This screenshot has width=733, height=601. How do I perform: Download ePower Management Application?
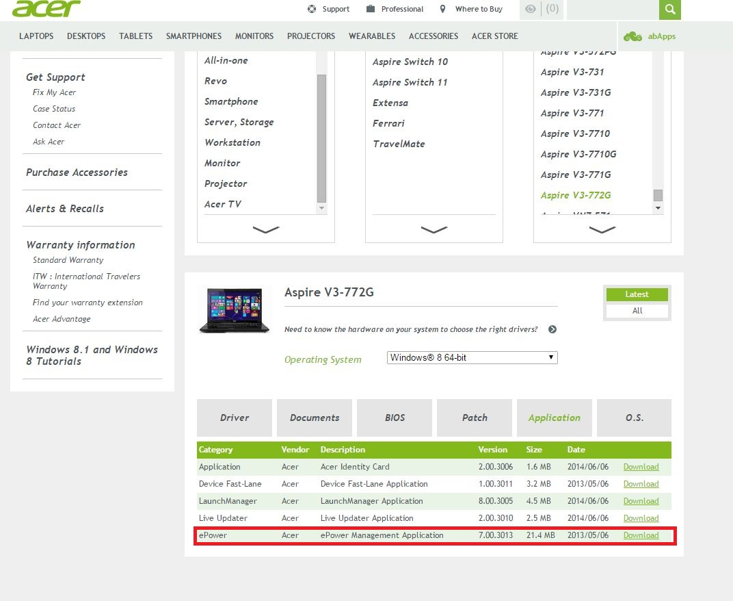pyautogui.click(x=641, y=535)
